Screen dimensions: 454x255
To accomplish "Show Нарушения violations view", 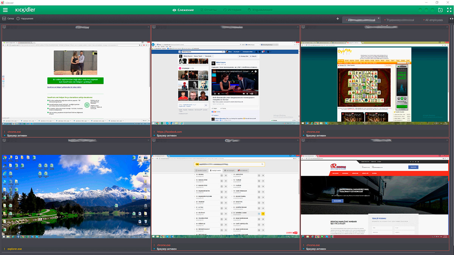I will (25, 19).
